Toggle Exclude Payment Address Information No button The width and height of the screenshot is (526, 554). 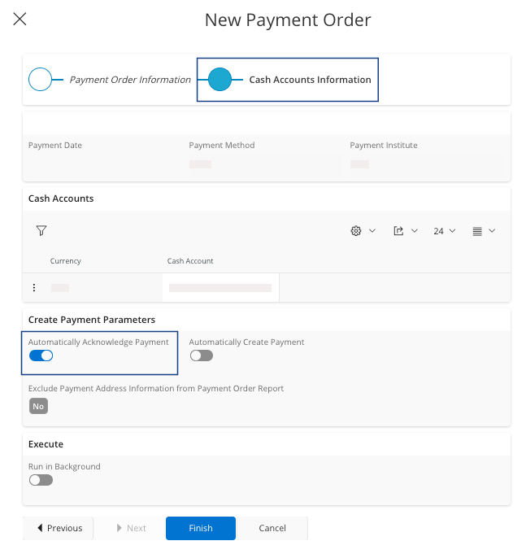point(38,406)
